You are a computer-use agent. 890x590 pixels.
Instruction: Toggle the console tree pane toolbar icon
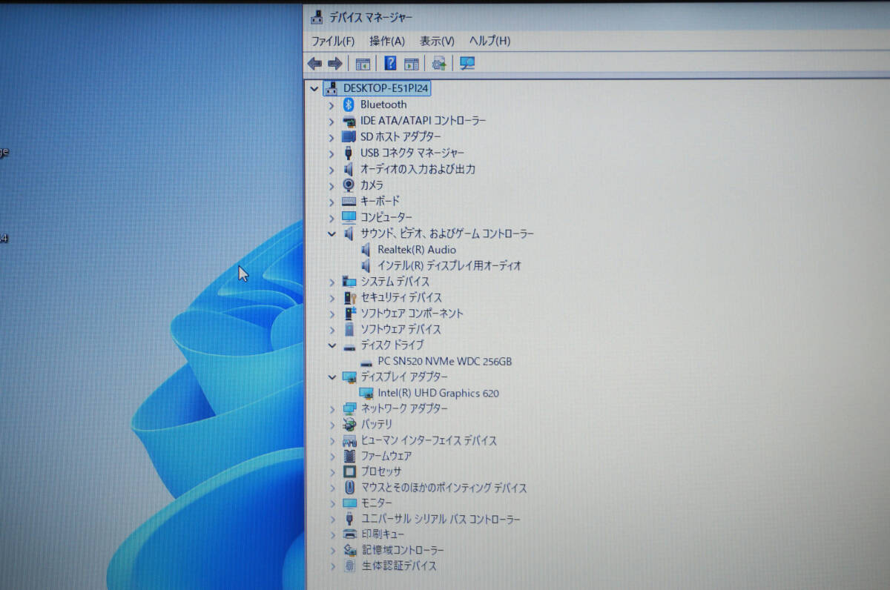coord(363,64)
